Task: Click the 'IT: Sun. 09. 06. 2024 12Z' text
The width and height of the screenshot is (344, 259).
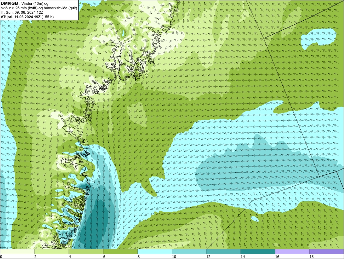Action: 22,12
